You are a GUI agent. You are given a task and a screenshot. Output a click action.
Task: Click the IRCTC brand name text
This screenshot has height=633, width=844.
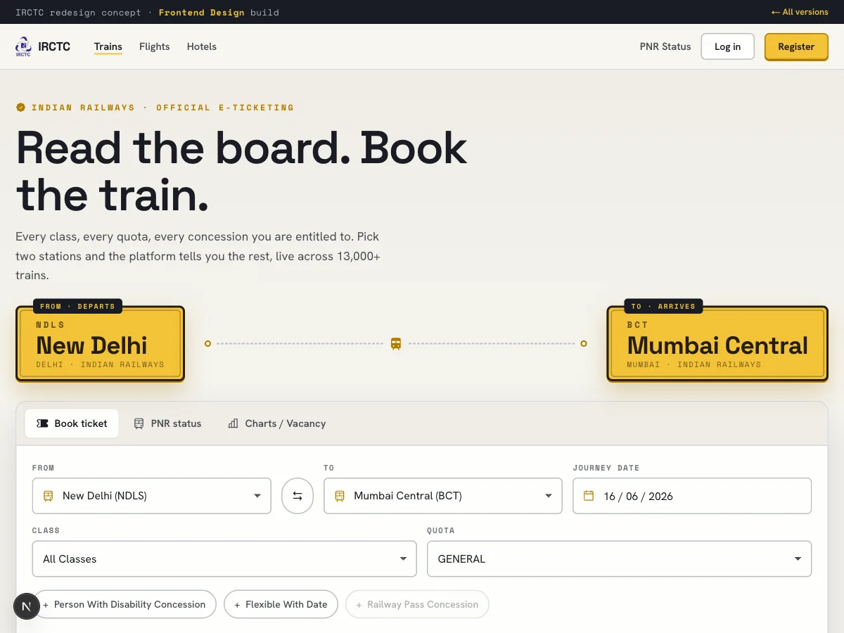(x=54, y=46)
